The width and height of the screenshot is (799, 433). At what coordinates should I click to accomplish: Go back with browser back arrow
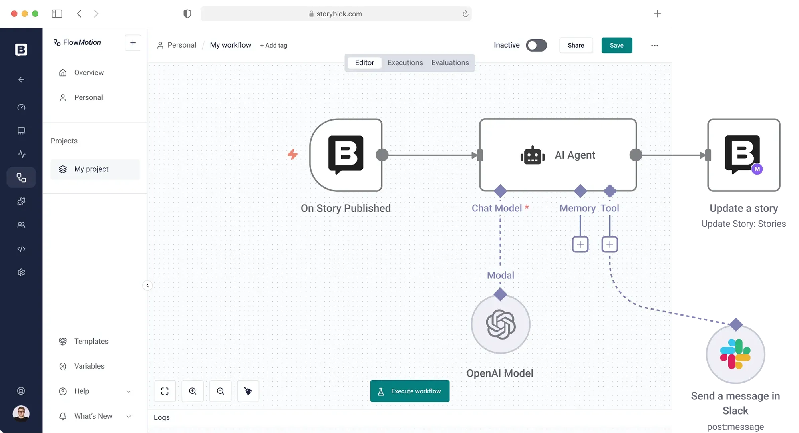(x=79, y=14)
